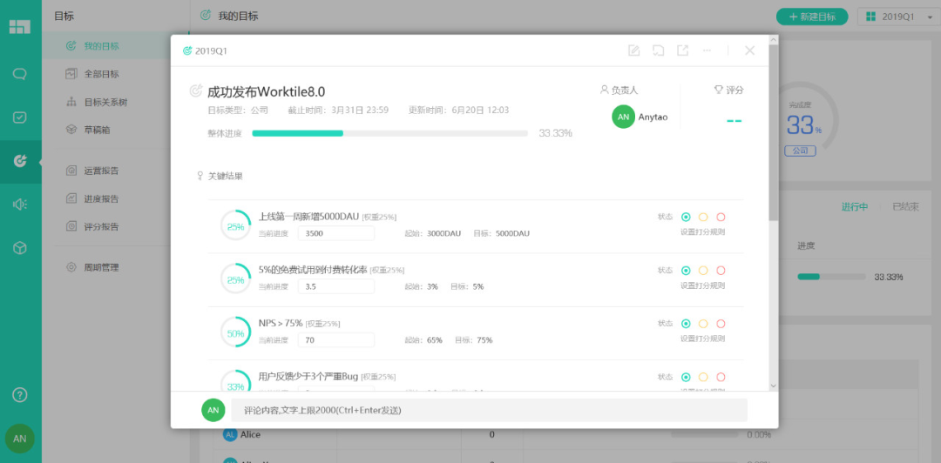This screenshot has height=463, width=941.
Task: Select red status for 上线第一周新增5000DAU
Action: tap(721, 217)
